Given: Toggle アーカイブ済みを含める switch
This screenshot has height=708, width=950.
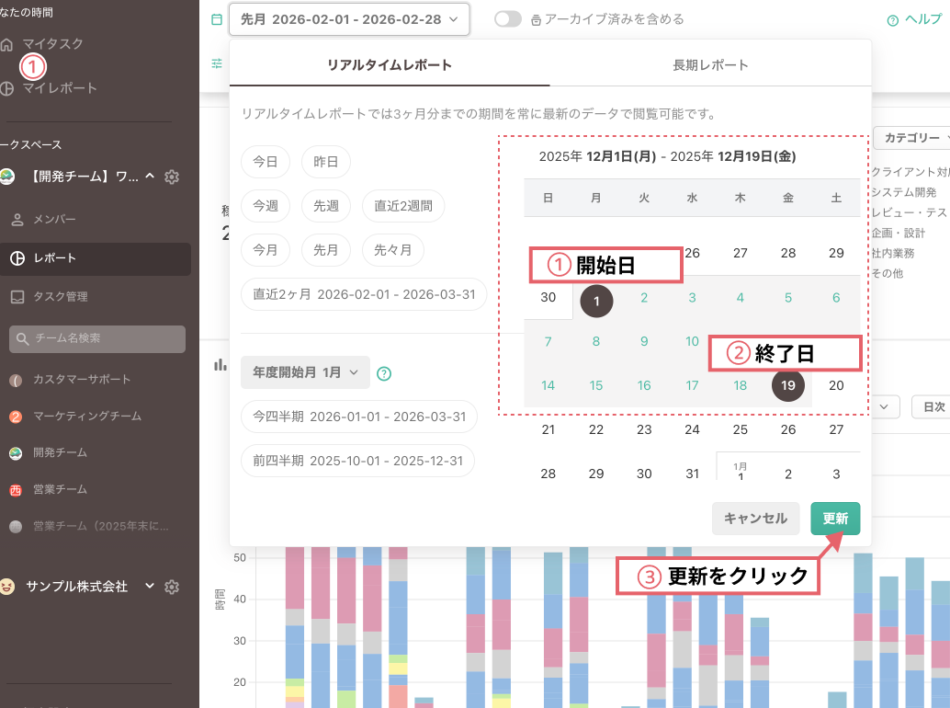Looking at the screenshot, I should click(x=507, y=19).
